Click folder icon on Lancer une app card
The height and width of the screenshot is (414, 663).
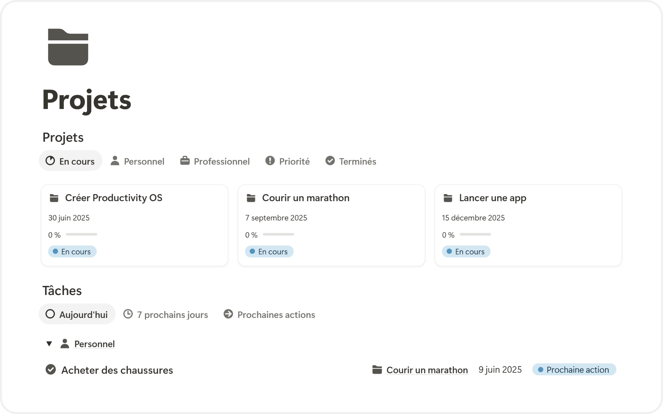[448, 198]
